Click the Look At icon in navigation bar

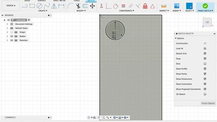coord(94,118)
